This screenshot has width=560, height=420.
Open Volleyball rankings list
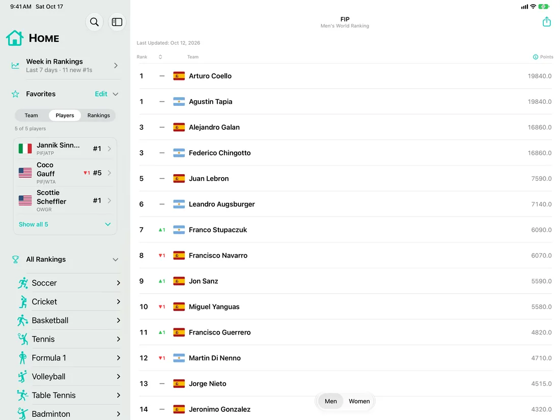69,376
